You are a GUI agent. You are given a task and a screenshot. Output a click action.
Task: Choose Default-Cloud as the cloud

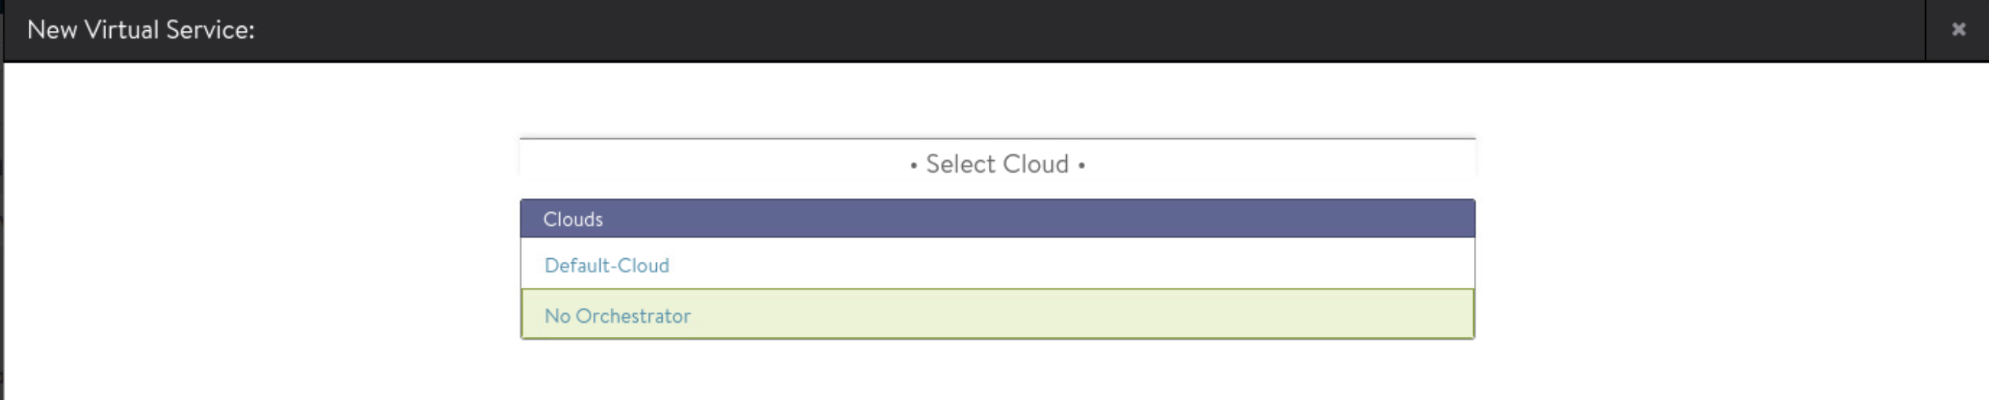coord(607,266)
